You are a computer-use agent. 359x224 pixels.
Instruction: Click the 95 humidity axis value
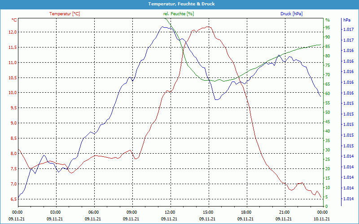point(328,28)
